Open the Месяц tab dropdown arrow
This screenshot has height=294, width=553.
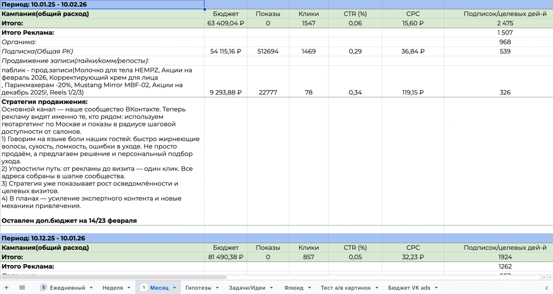click(174, 288)
